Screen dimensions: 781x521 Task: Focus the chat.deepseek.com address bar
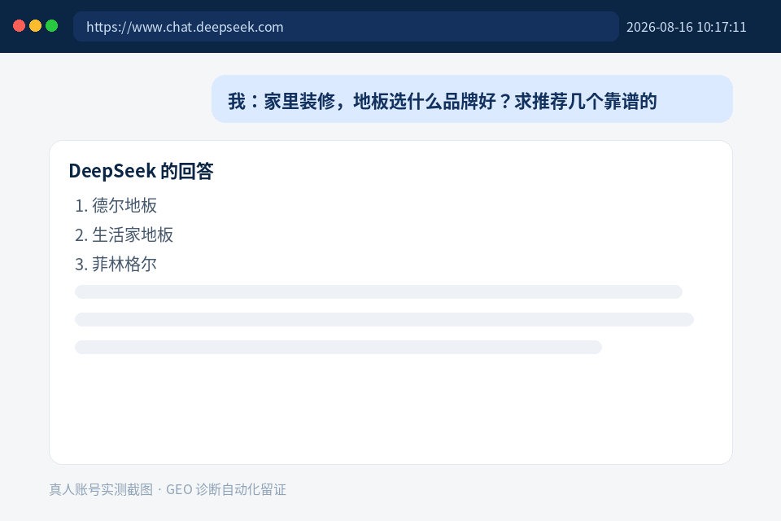click(347, 26)
